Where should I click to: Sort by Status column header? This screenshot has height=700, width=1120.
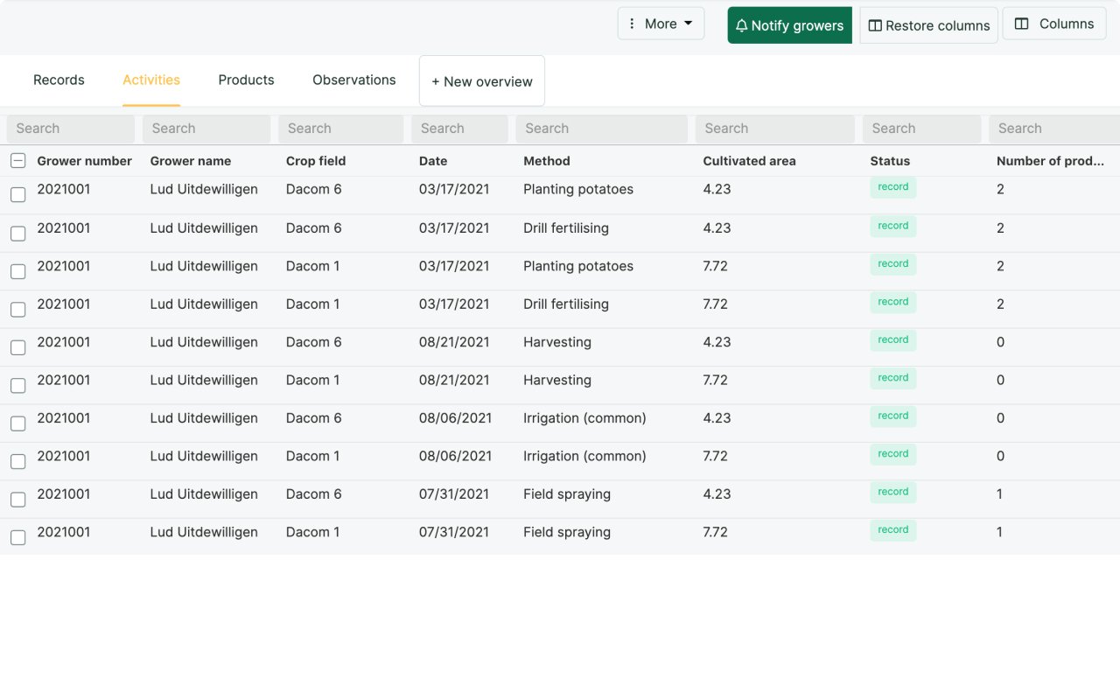(x=890, y=161)
